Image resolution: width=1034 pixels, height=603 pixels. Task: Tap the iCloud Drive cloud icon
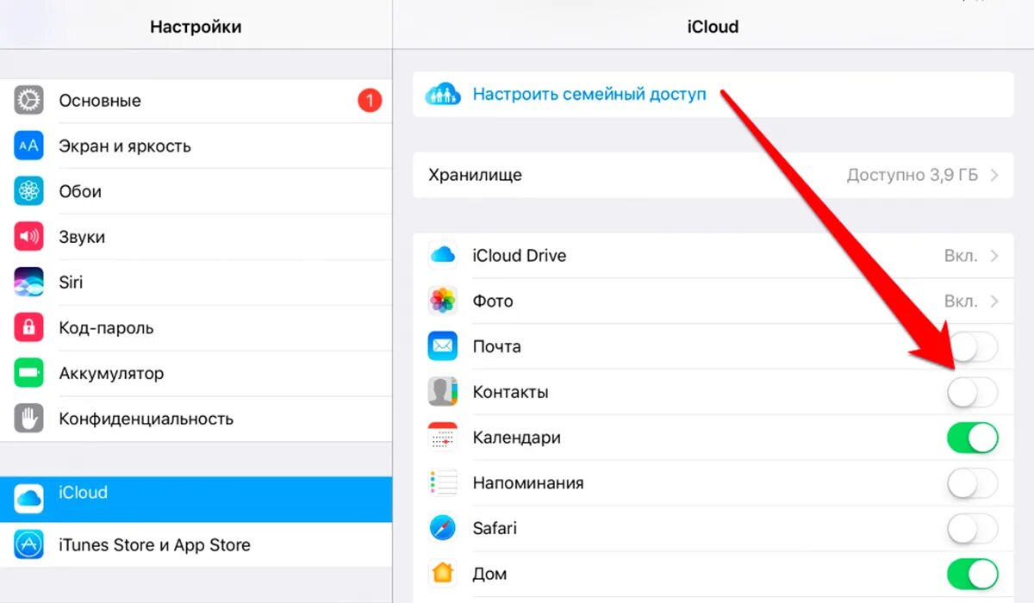point(443,256)
